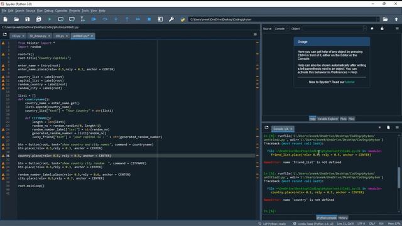Open Preferences with the wrench icon
This screenshot has height=226, width=402.
coord(171,19)
